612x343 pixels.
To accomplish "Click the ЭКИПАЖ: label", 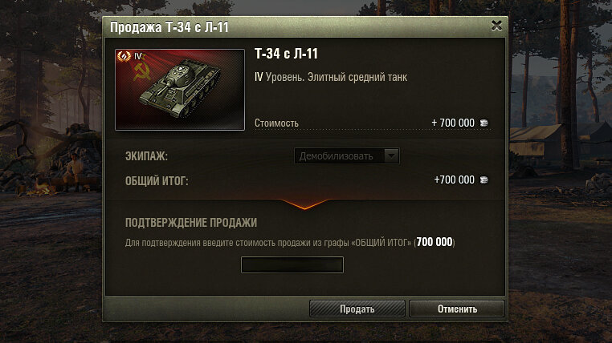I will [146, 156].
